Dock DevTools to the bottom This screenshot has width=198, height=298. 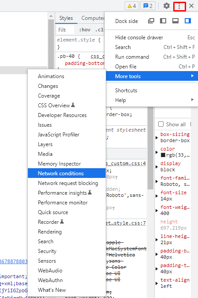[175, 21]
